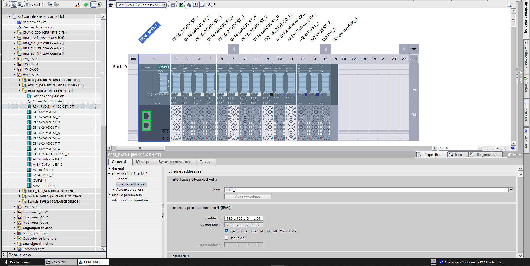Click the overview navigation icon beside zoom slider
530x266 pixels.
pos(513,148)
